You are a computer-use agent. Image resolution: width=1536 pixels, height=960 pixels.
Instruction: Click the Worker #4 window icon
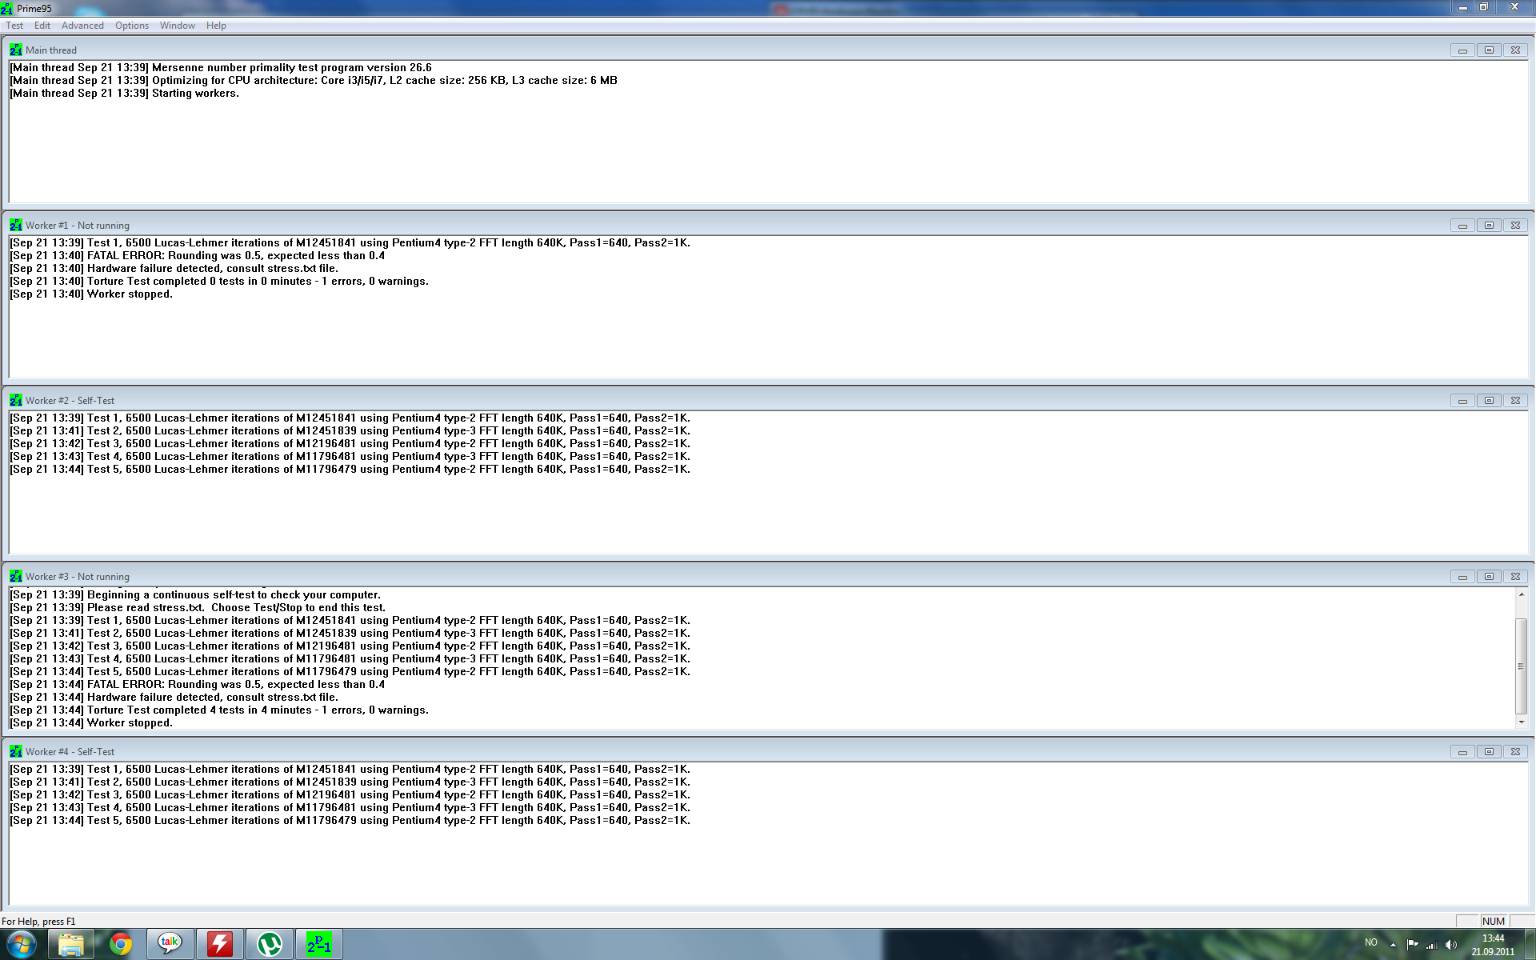pyautogui.click(x=16, y=751)
